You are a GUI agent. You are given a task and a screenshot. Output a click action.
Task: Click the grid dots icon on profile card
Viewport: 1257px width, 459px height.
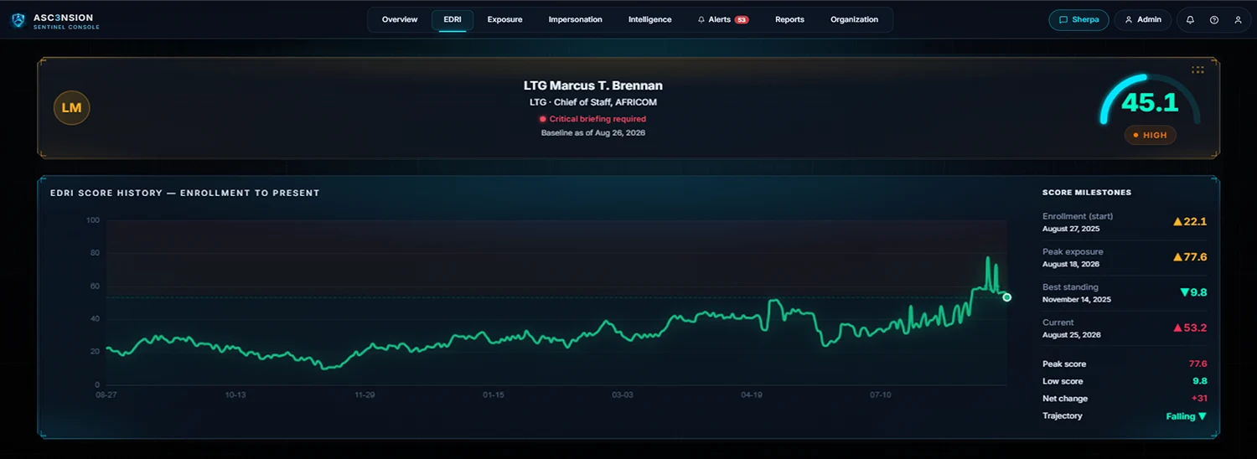(1198, 70)
